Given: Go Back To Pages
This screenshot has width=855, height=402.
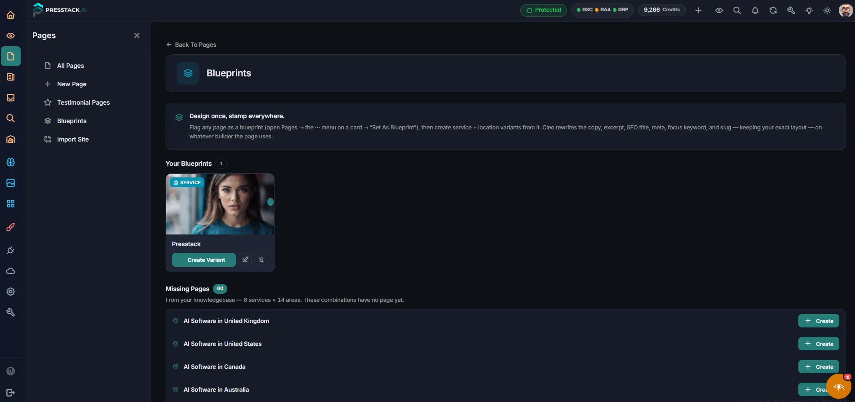Looking at the screenshot, I should point(191,44).
